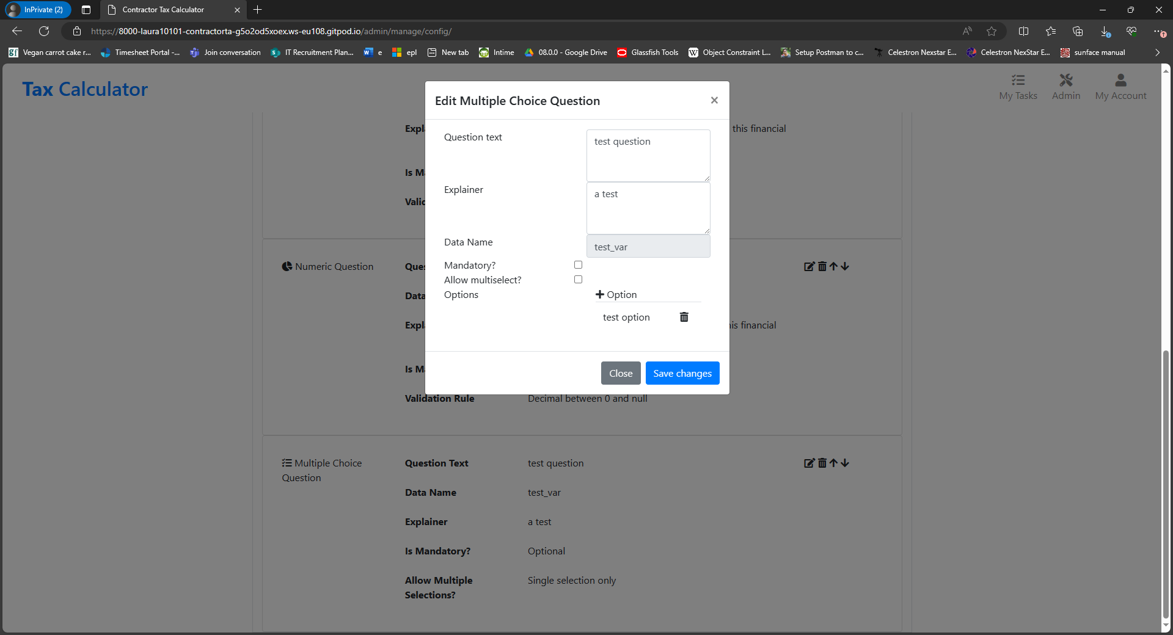This screenshot has width=1173, height=635.
Task: Open the 'New tab' bookmark
Action: (x=448, y=53)
